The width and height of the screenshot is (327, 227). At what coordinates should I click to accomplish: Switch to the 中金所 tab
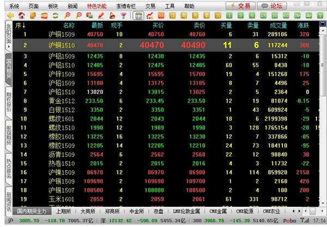(137, 211)
